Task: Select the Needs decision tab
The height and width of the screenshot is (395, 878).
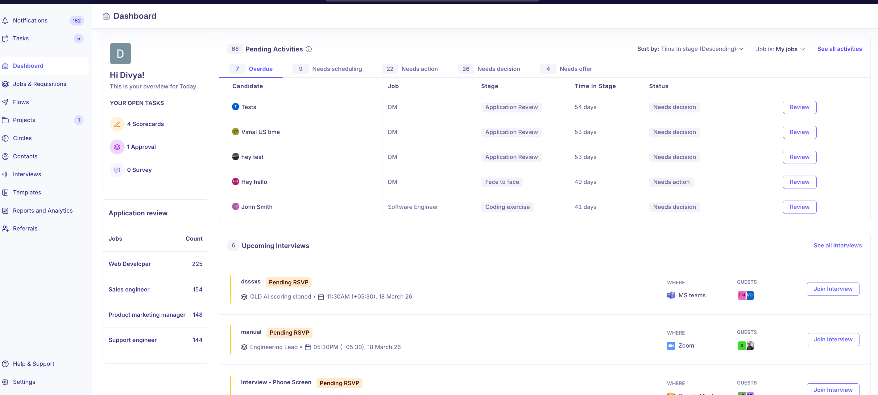Action: pyautogui.click(x=498, y=69)
